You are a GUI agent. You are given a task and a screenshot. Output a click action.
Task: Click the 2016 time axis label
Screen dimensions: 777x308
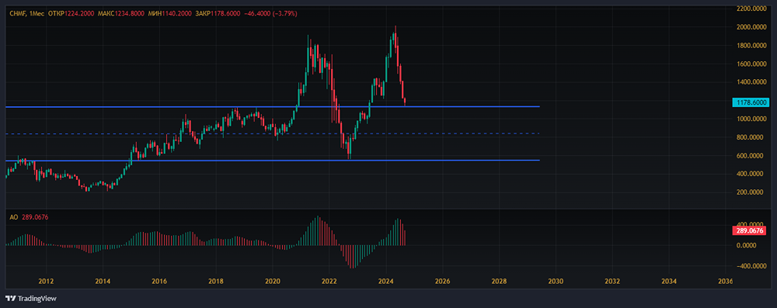point(159,282)
